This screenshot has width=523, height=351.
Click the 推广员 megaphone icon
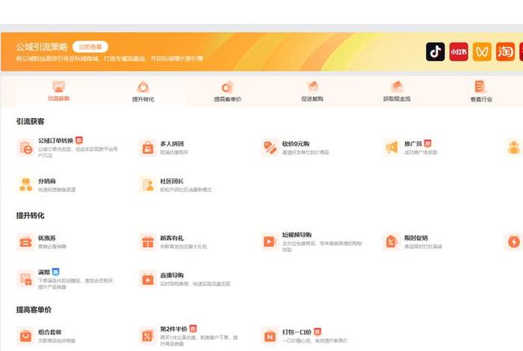(x=392, y=147)
